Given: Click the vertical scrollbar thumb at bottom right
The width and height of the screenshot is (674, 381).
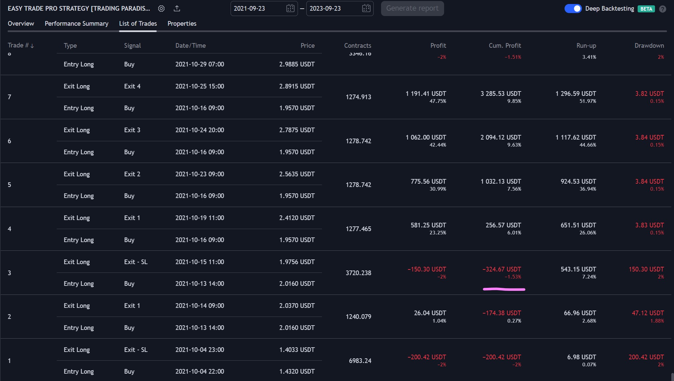Looking at the screenshot, I should 672,377.
